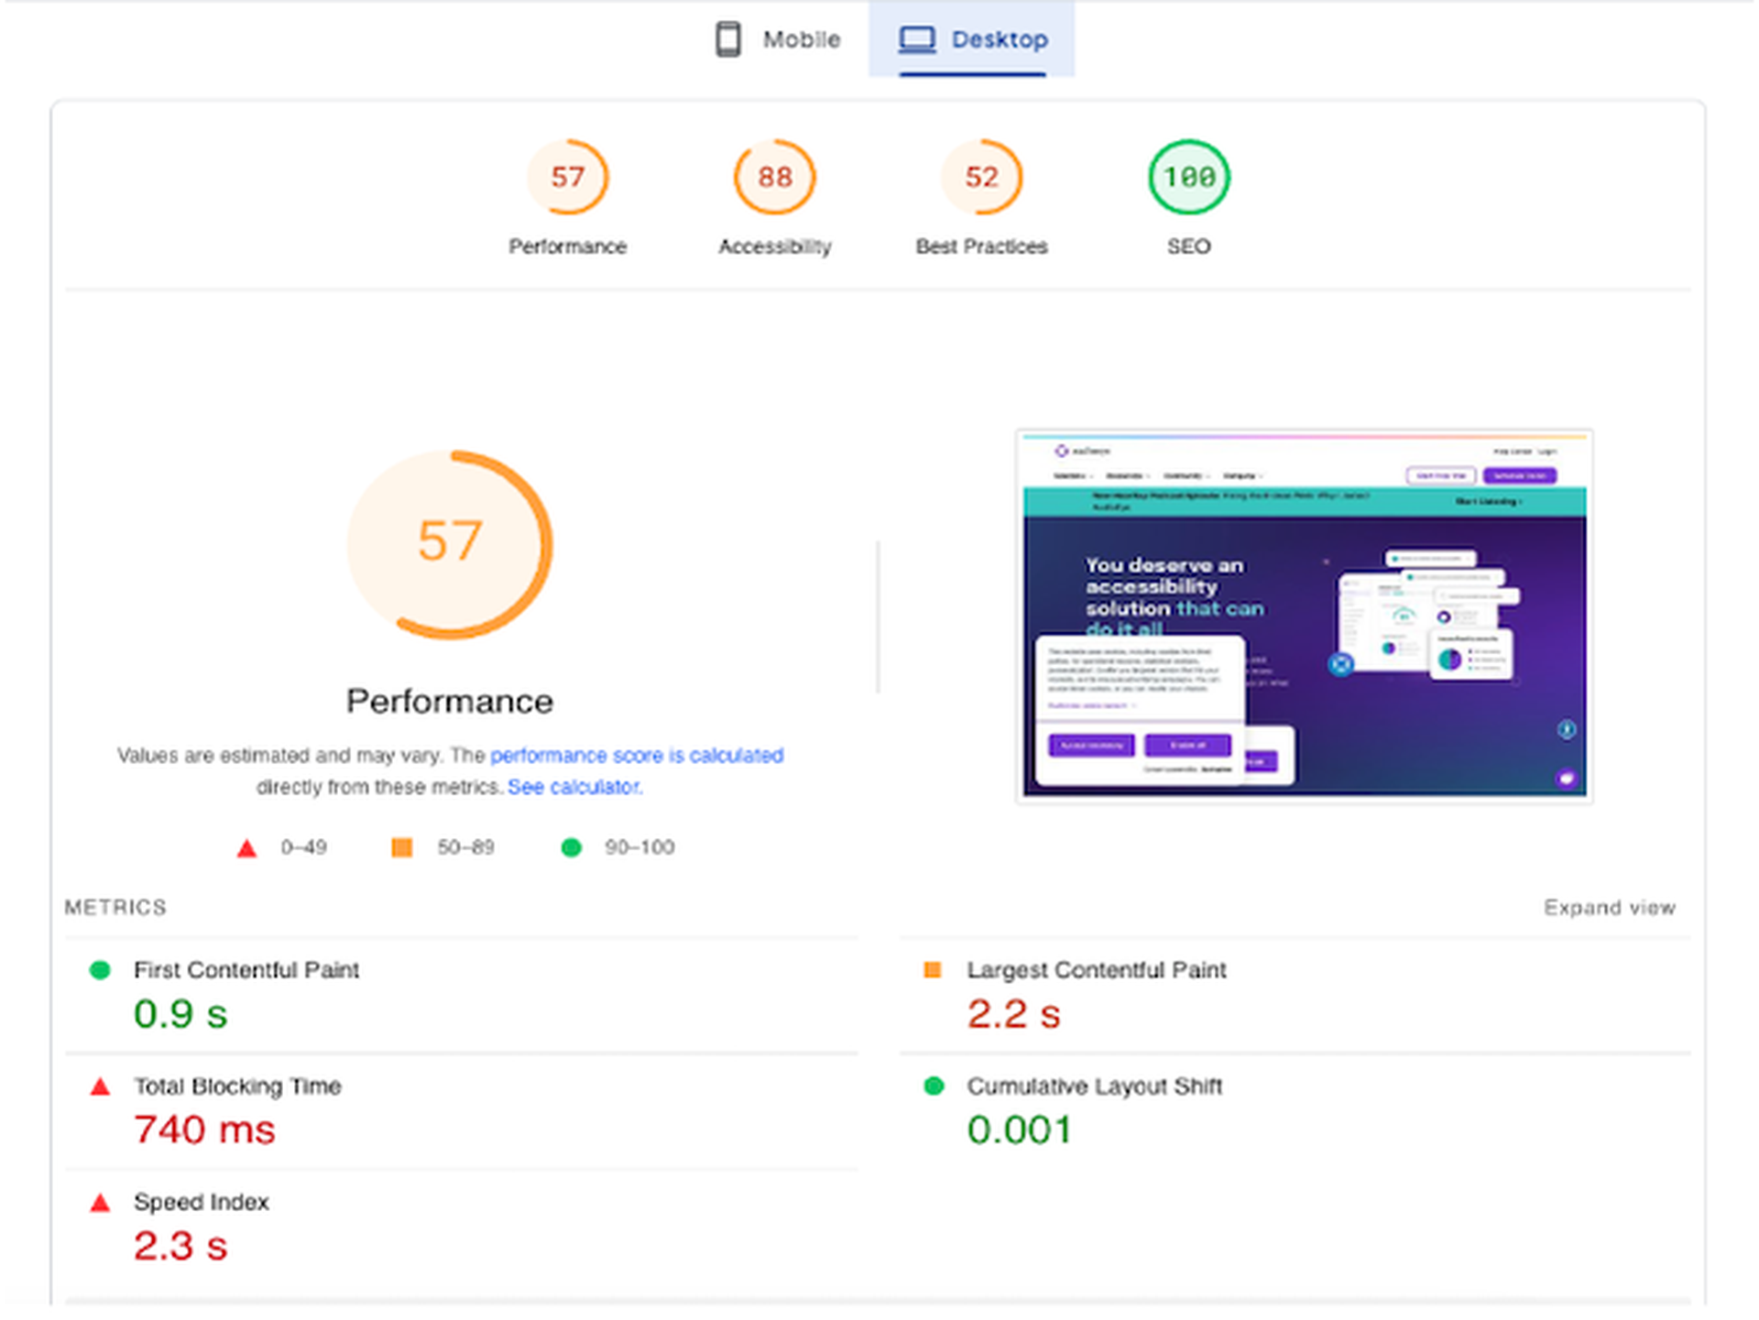
Task: Select the red triangle marker next to Speed Index
Action: (99, 1202)
